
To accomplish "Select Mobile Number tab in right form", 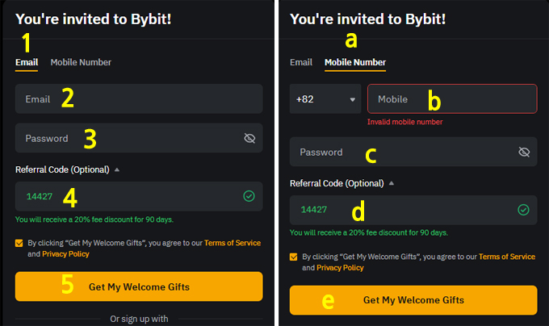I will point(355,62).
